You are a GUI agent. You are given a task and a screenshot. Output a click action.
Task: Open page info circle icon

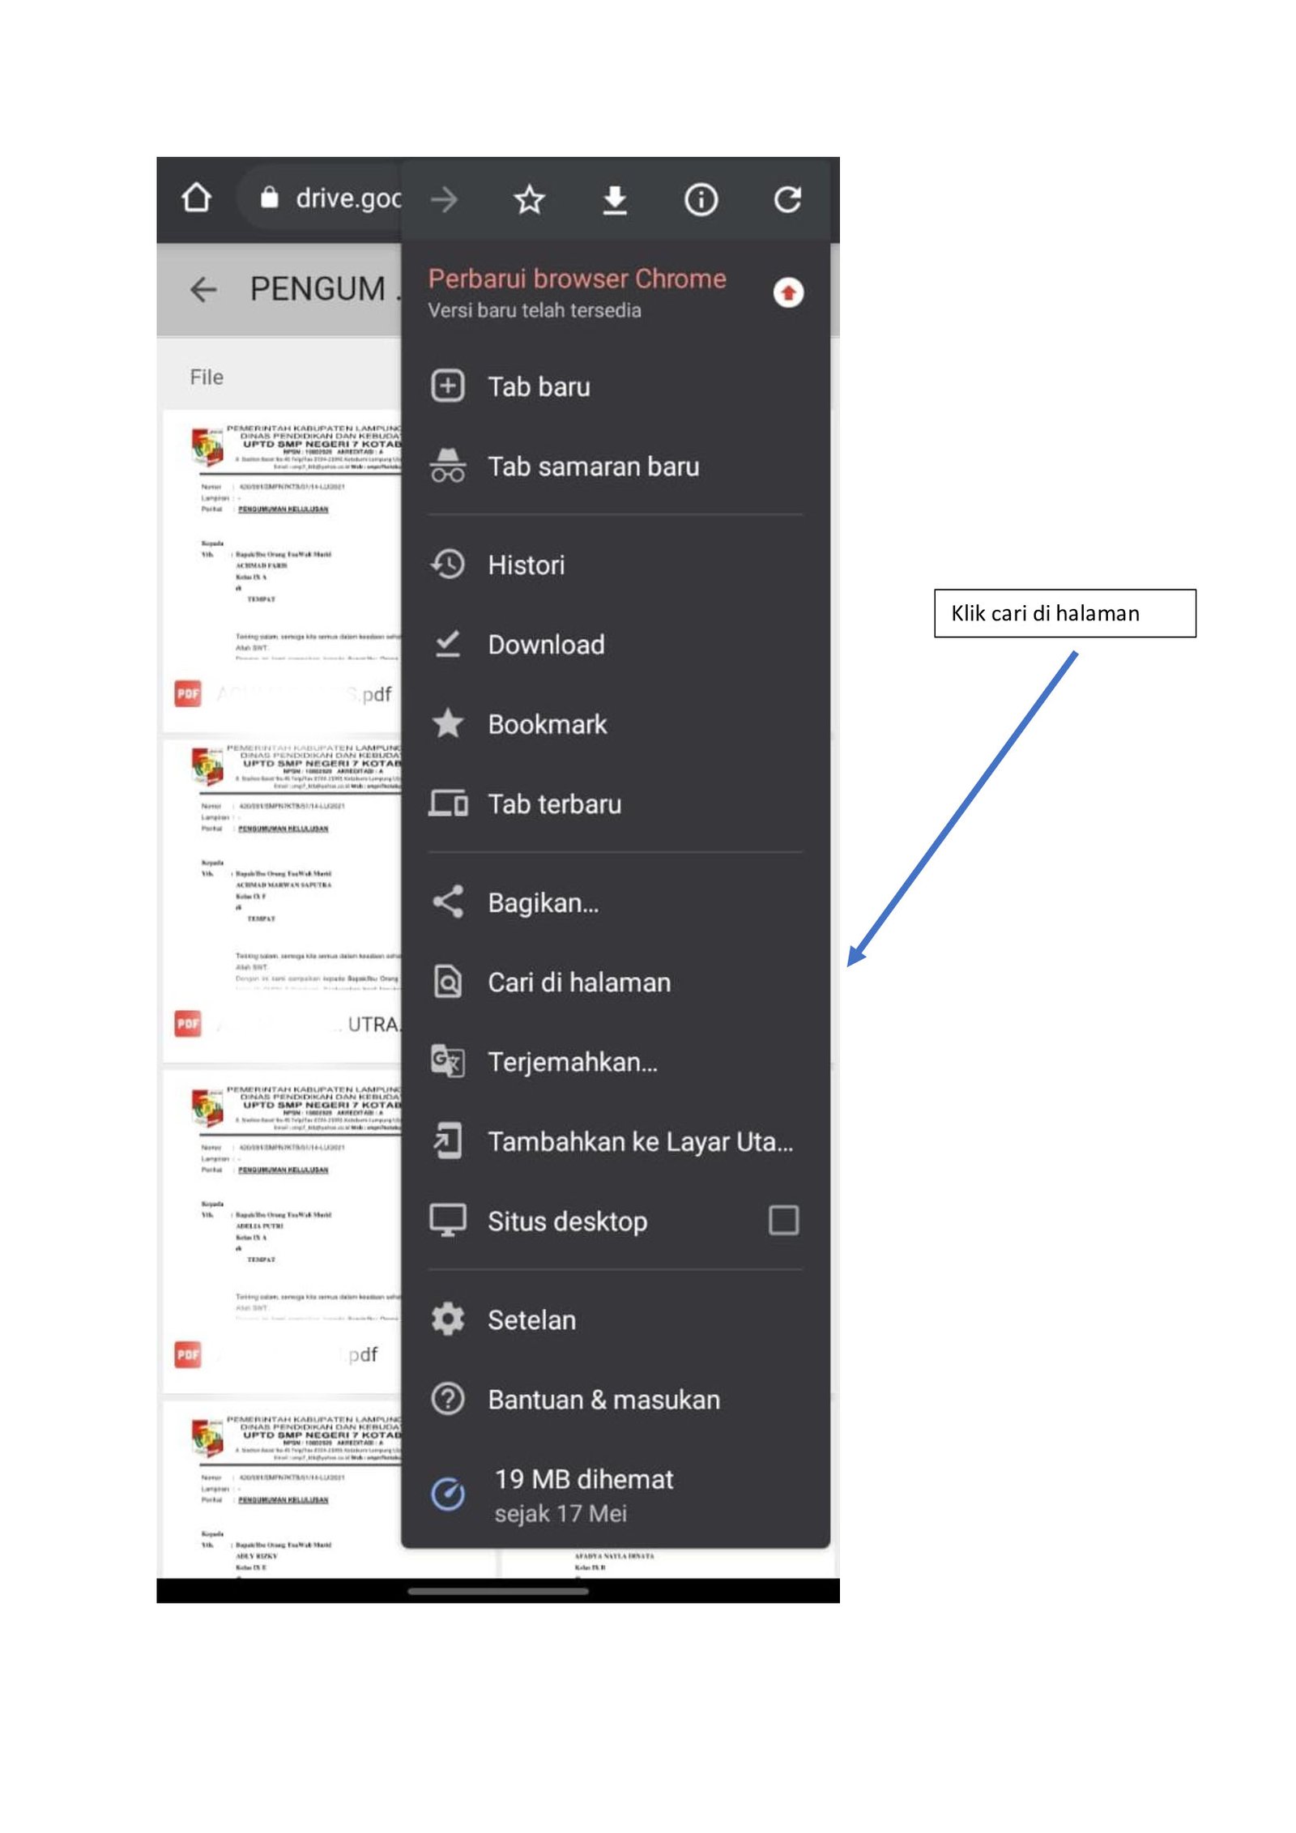click(701, 199)
